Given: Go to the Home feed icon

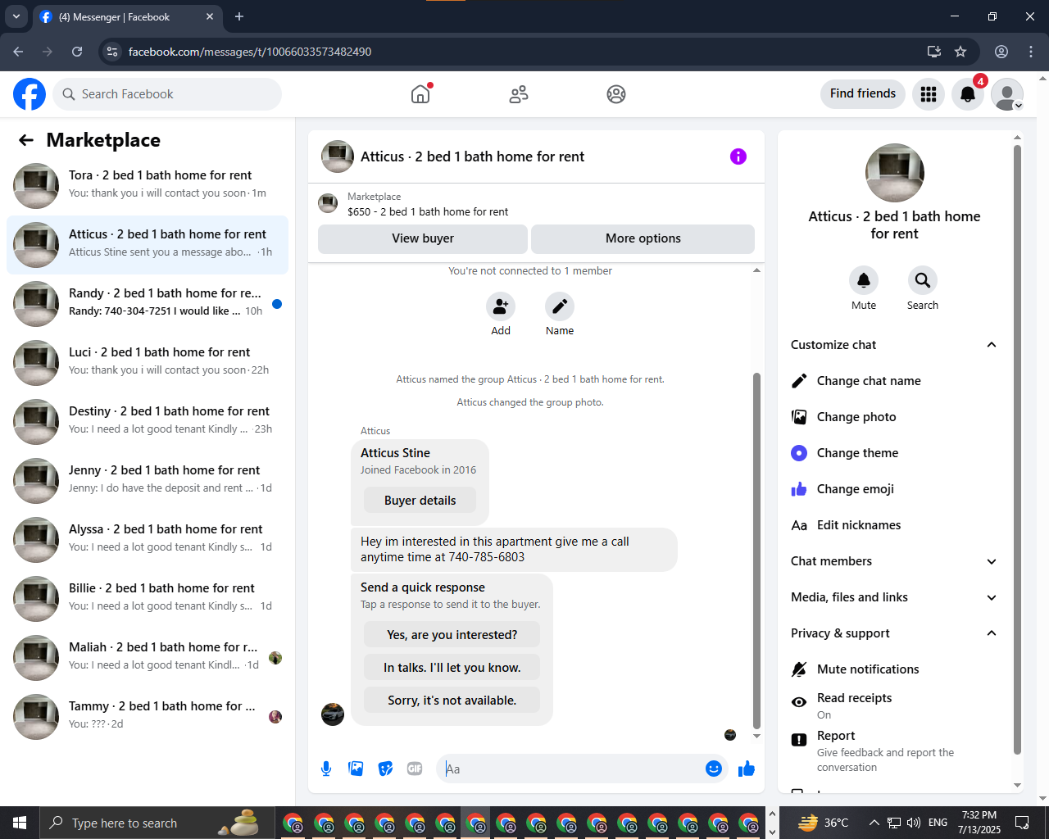Looking at the screenshot, I should 420,94.
